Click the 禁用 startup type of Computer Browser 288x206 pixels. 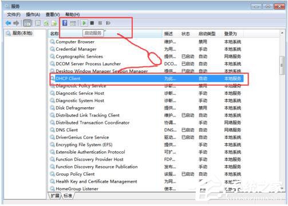(203, 42)
